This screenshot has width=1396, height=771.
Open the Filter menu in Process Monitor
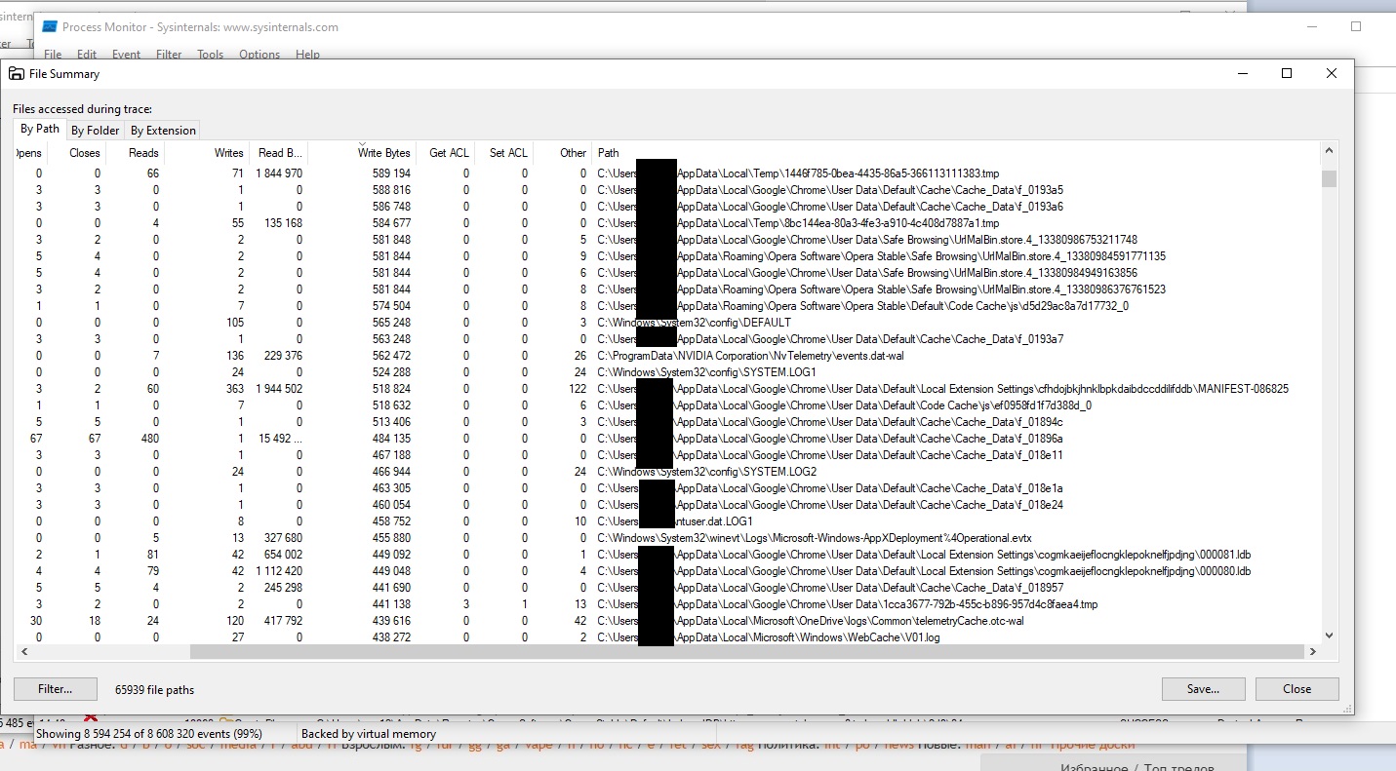tap(169, 55)
